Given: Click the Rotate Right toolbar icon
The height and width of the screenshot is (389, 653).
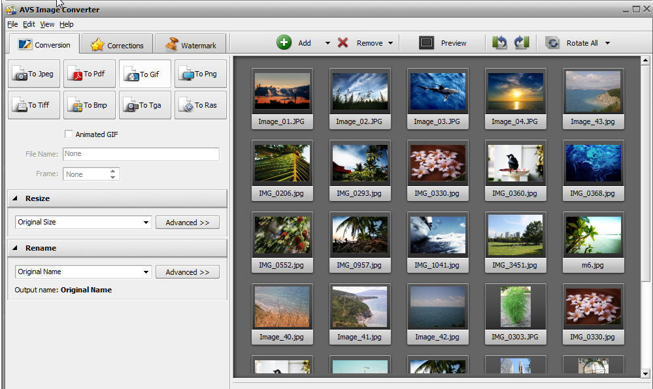Looking at the screenshot, I should tap(520, 42).
